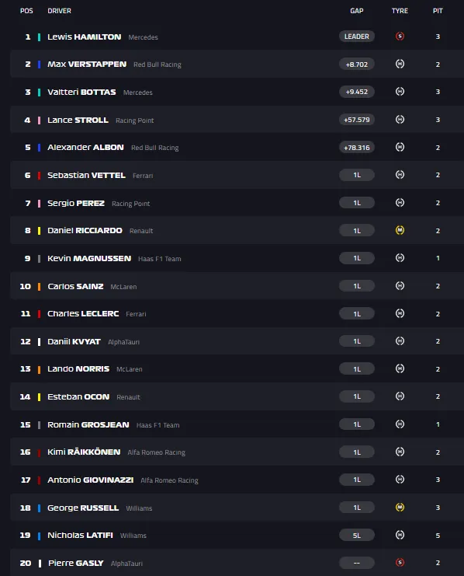Click Hamilton's red soft tyre icon

coord(400,36)
